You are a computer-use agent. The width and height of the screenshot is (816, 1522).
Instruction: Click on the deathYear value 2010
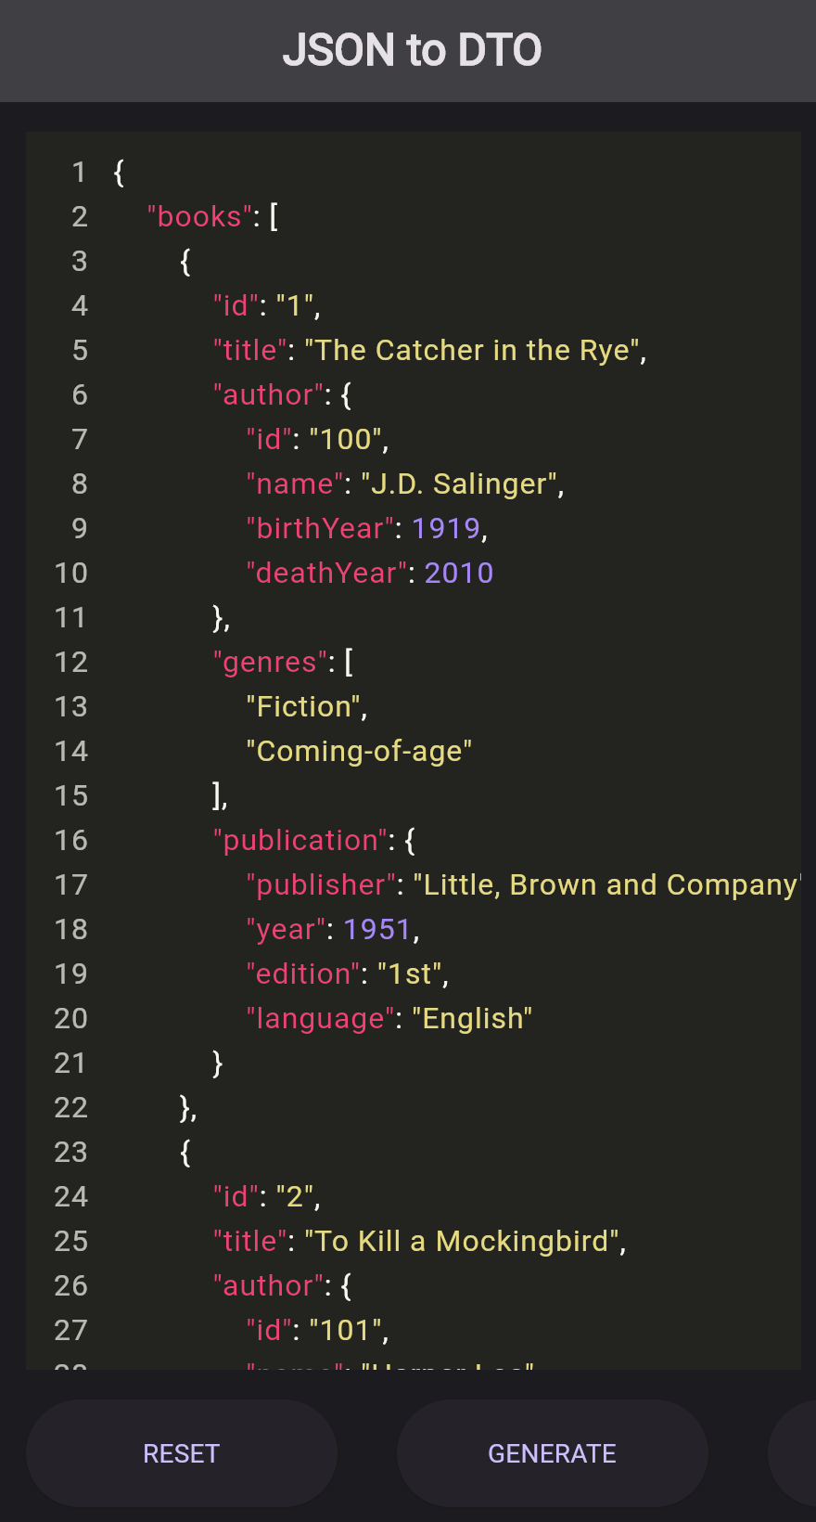pyautogui.click(x=459, y=573)
